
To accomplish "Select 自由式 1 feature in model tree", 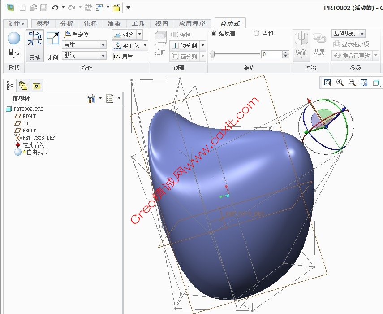I will [31, 152].
